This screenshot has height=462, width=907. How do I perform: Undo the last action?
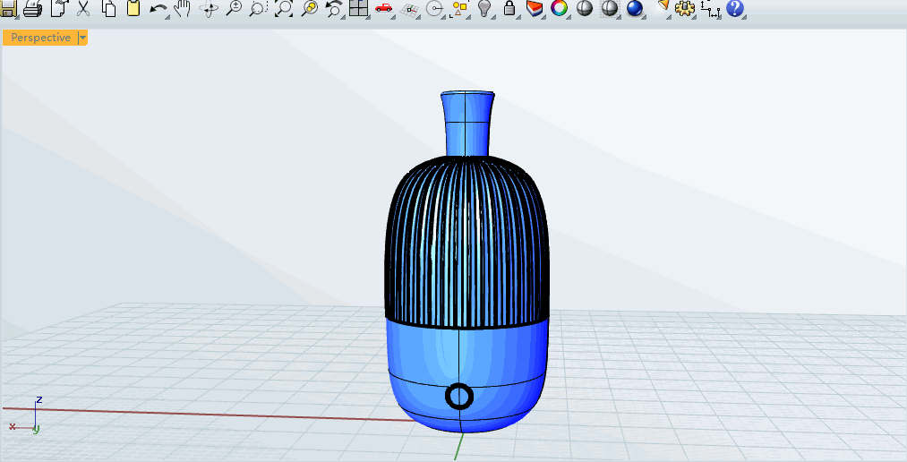click(158, 8)
